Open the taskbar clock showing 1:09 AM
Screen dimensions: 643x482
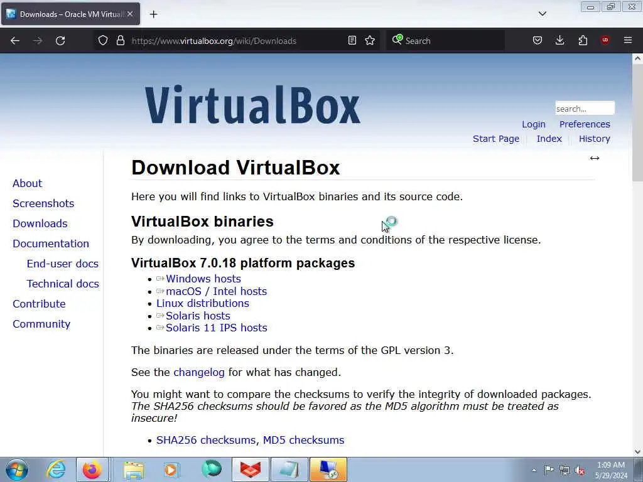point(611,470)
